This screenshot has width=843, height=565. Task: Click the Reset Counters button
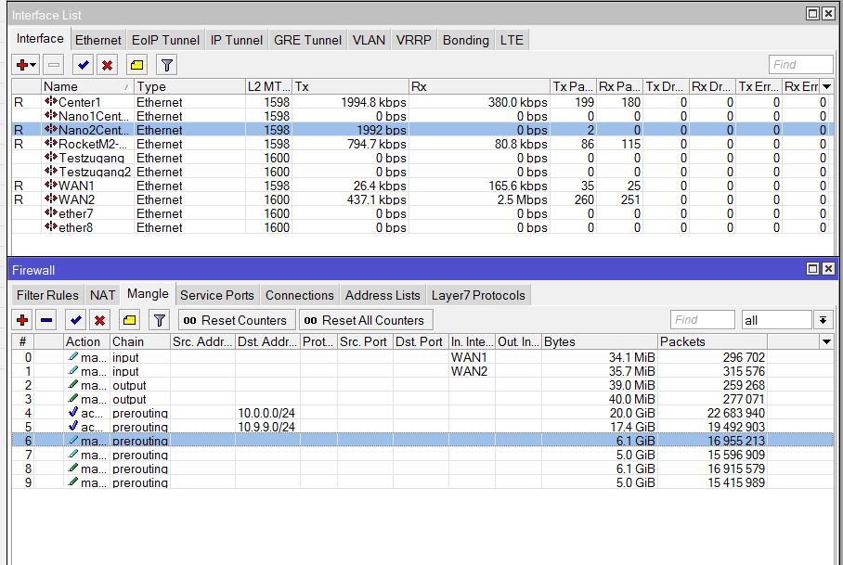tap(237, 320)
